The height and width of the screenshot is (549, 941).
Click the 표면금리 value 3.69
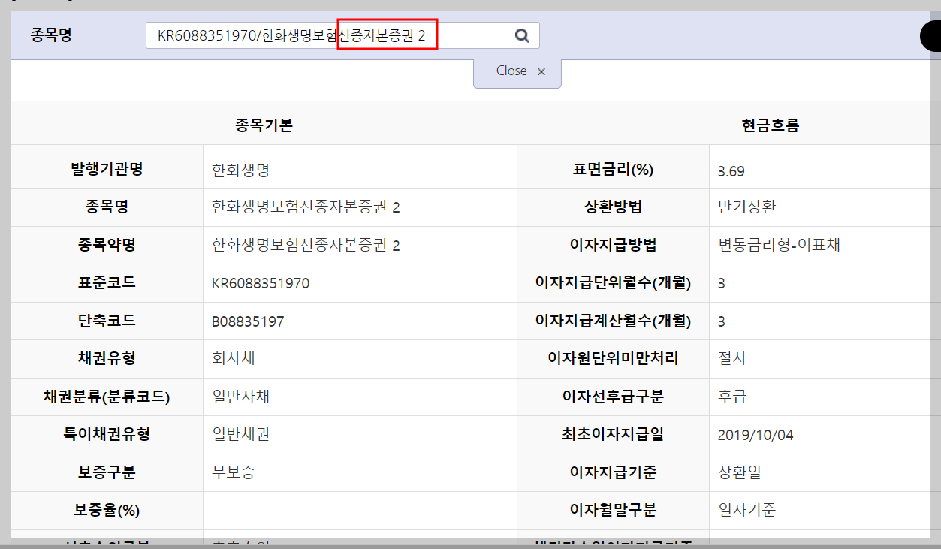pyautogui.click(x=731, y=171)
